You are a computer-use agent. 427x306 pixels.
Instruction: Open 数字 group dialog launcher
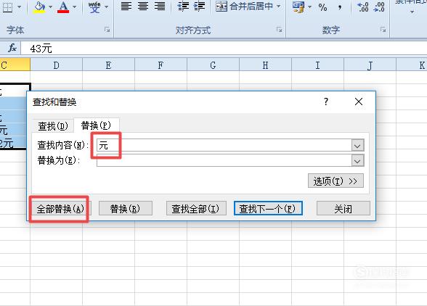[x=383, y=30]
